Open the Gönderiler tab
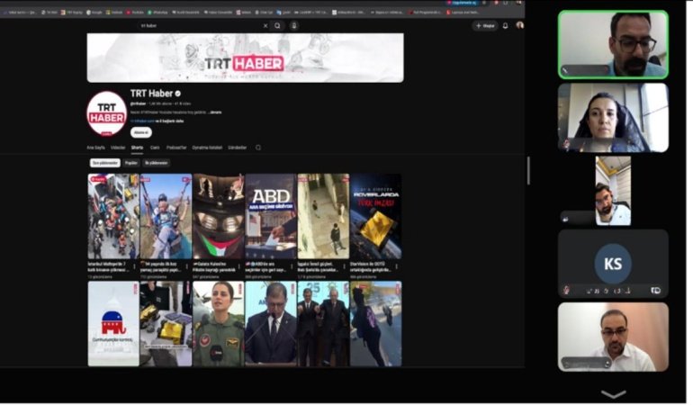 pos(238,148)
